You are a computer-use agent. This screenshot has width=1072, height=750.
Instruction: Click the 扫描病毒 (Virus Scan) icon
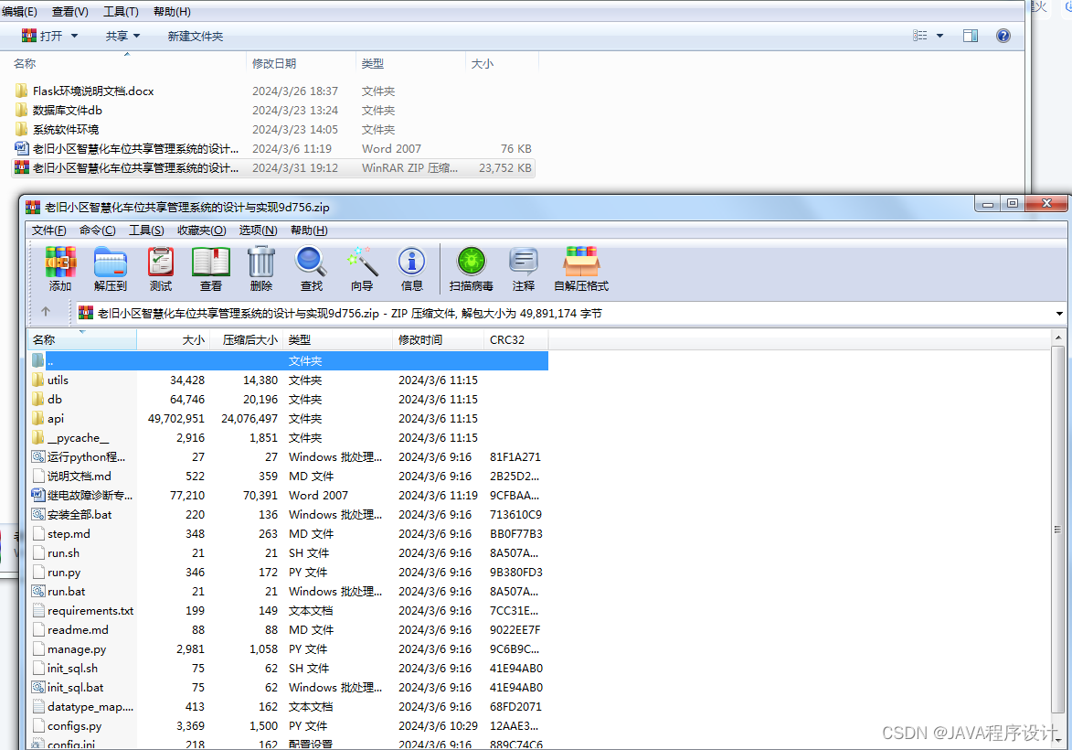click(471, 268)
